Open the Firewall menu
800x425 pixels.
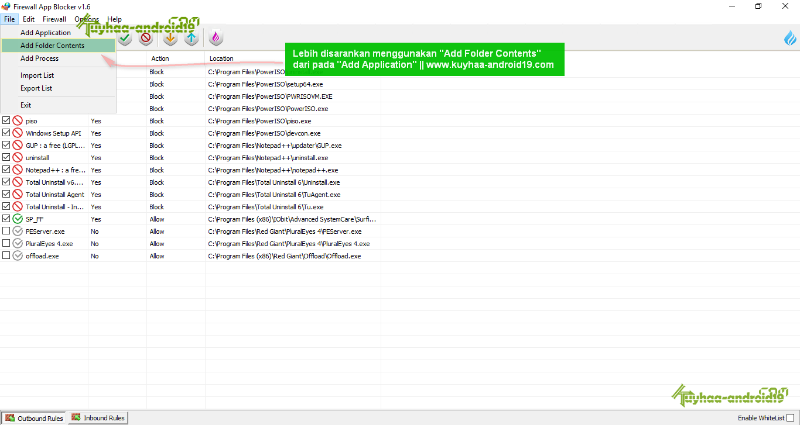click(54, 19)
